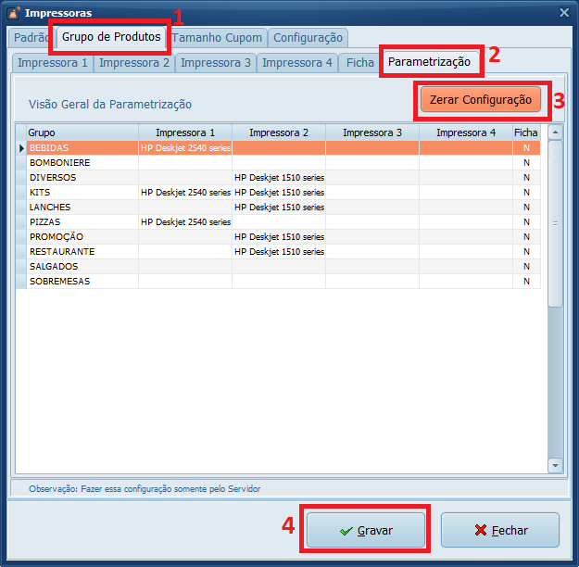Screen dimensions: 579x567
Task: Close the Impressoras dialog window
Action: click(x=564, y=13)
